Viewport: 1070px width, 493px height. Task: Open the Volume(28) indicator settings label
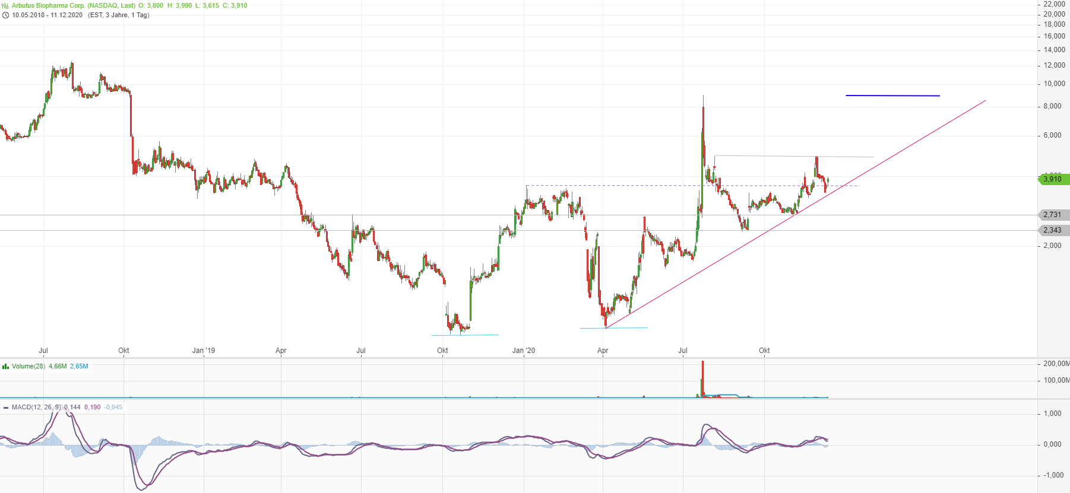[29, 367]
